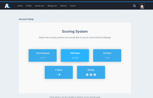Go to Home in navigation bar
The height and width of the screenshot is (98, 153).
tap(20, 6)
